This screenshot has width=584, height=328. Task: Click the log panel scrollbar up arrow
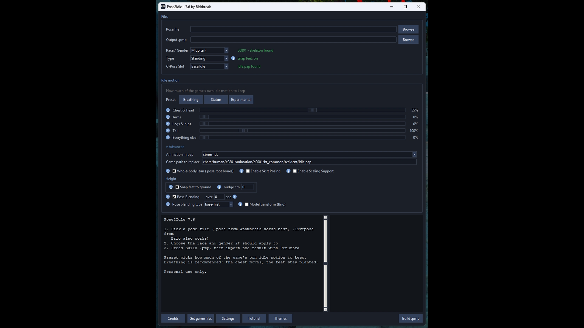[325, 217]
